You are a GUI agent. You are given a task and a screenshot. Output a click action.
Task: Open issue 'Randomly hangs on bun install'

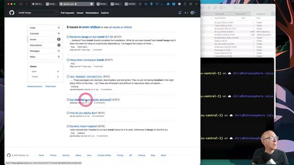91,37
